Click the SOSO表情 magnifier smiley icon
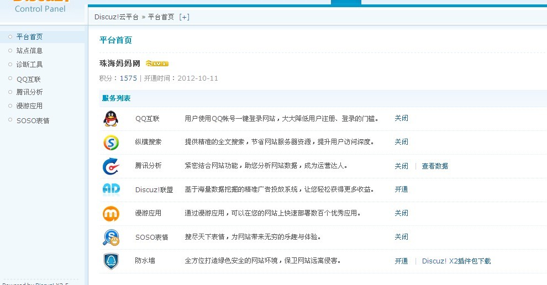The height and width of the screenshot is (285, 547). tap(111, 237)
